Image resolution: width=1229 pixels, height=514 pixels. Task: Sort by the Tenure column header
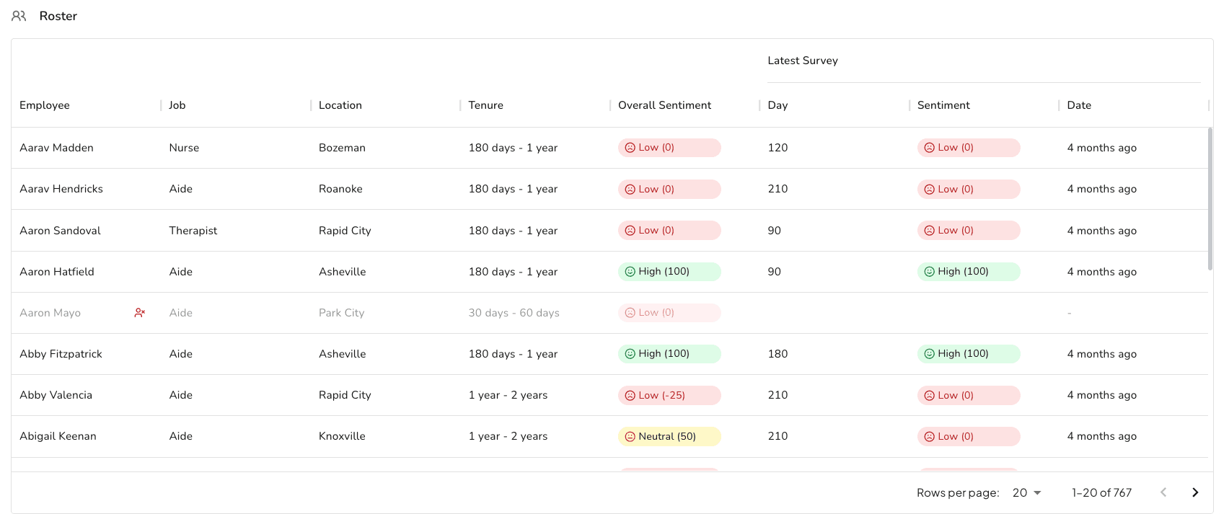coord(486,105)
